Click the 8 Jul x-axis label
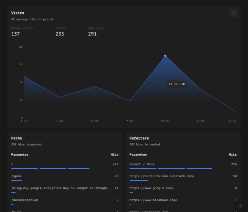This screenshot has height=212, width=248. [95, 121]
